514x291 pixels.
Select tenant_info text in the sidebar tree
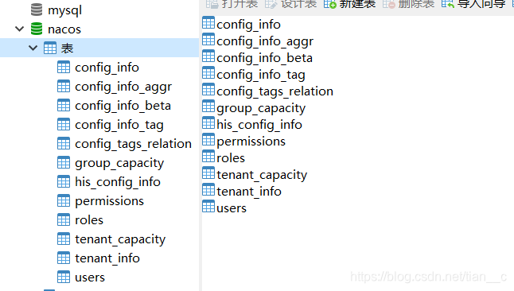click(x=107, y=258)
